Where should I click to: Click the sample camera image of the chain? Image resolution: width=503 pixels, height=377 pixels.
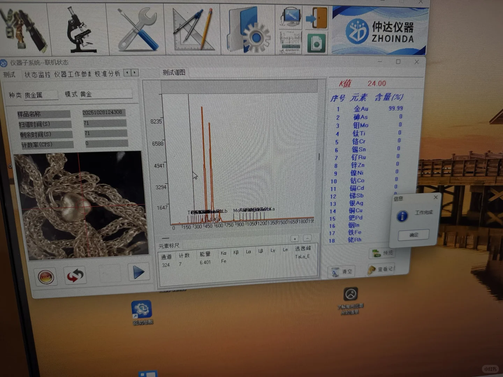pos(81,206)
